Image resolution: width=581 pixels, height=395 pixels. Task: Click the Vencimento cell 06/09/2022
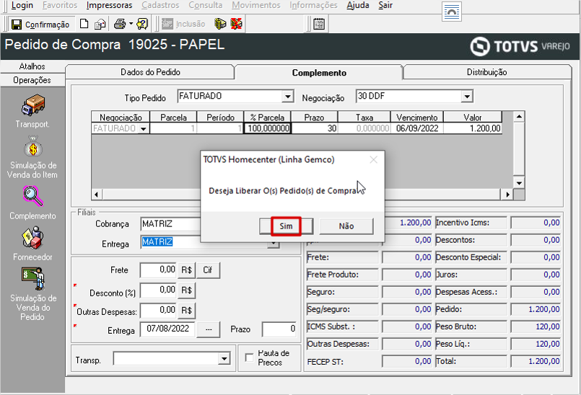pos(417,128)
